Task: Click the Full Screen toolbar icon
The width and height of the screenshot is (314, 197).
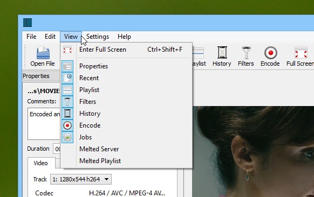Action: 301,53
